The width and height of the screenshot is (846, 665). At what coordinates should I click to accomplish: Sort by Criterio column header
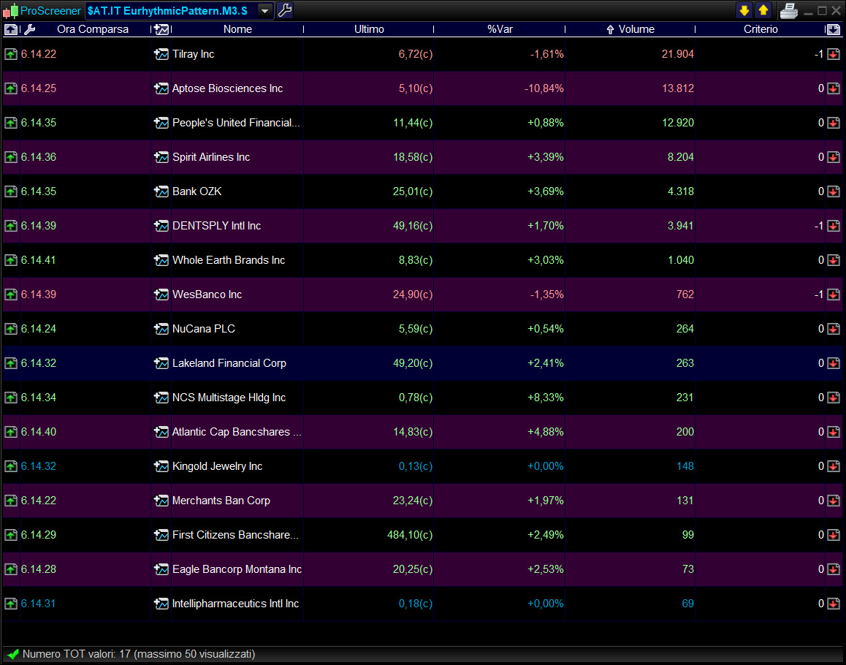pos(761,29)
